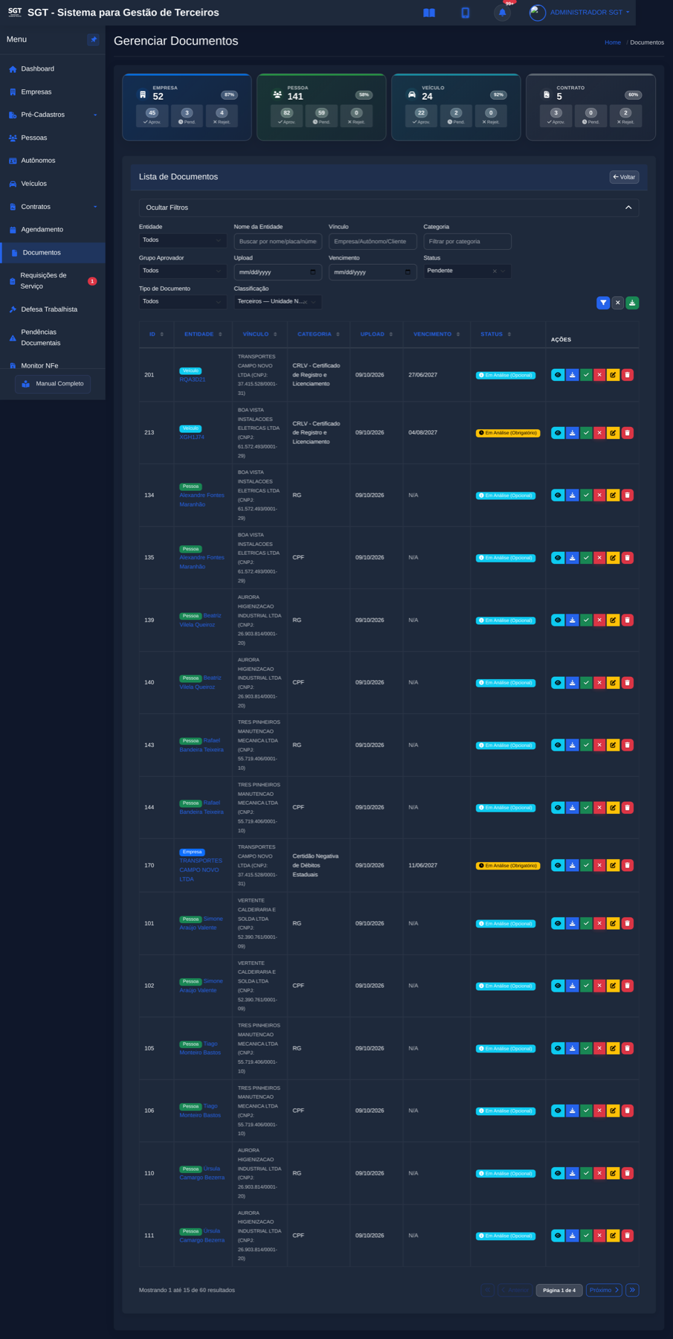This screenshot has height=1339, width=673.
Task: Approve document 170 with the green check
Action: coord(586,865)
